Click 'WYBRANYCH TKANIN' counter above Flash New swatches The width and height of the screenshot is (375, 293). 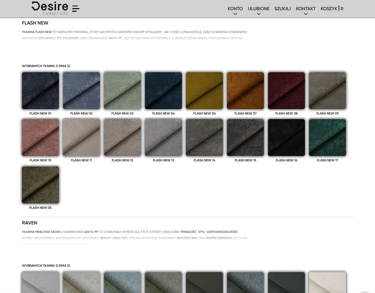(x=46, y=66)
